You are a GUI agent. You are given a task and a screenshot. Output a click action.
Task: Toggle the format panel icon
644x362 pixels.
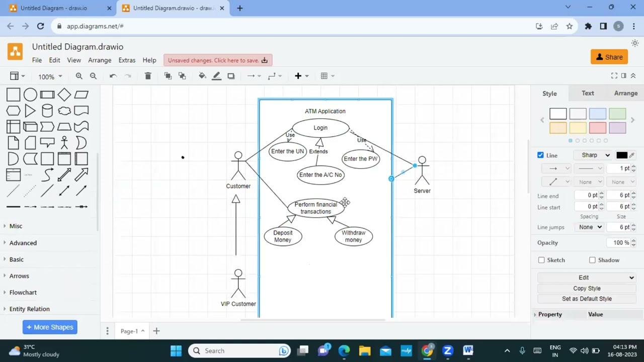pyautogui.click(x=624, y=76)
